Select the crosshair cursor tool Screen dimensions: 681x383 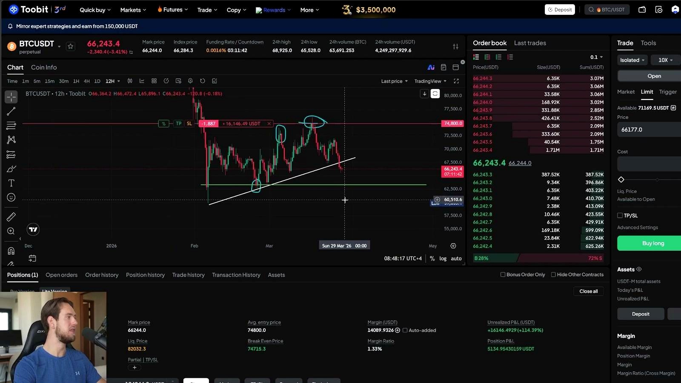[11, 97]
